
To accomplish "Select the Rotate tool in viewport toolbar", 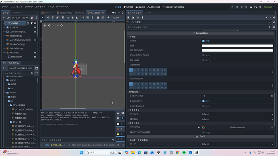I will pos(53,18).
